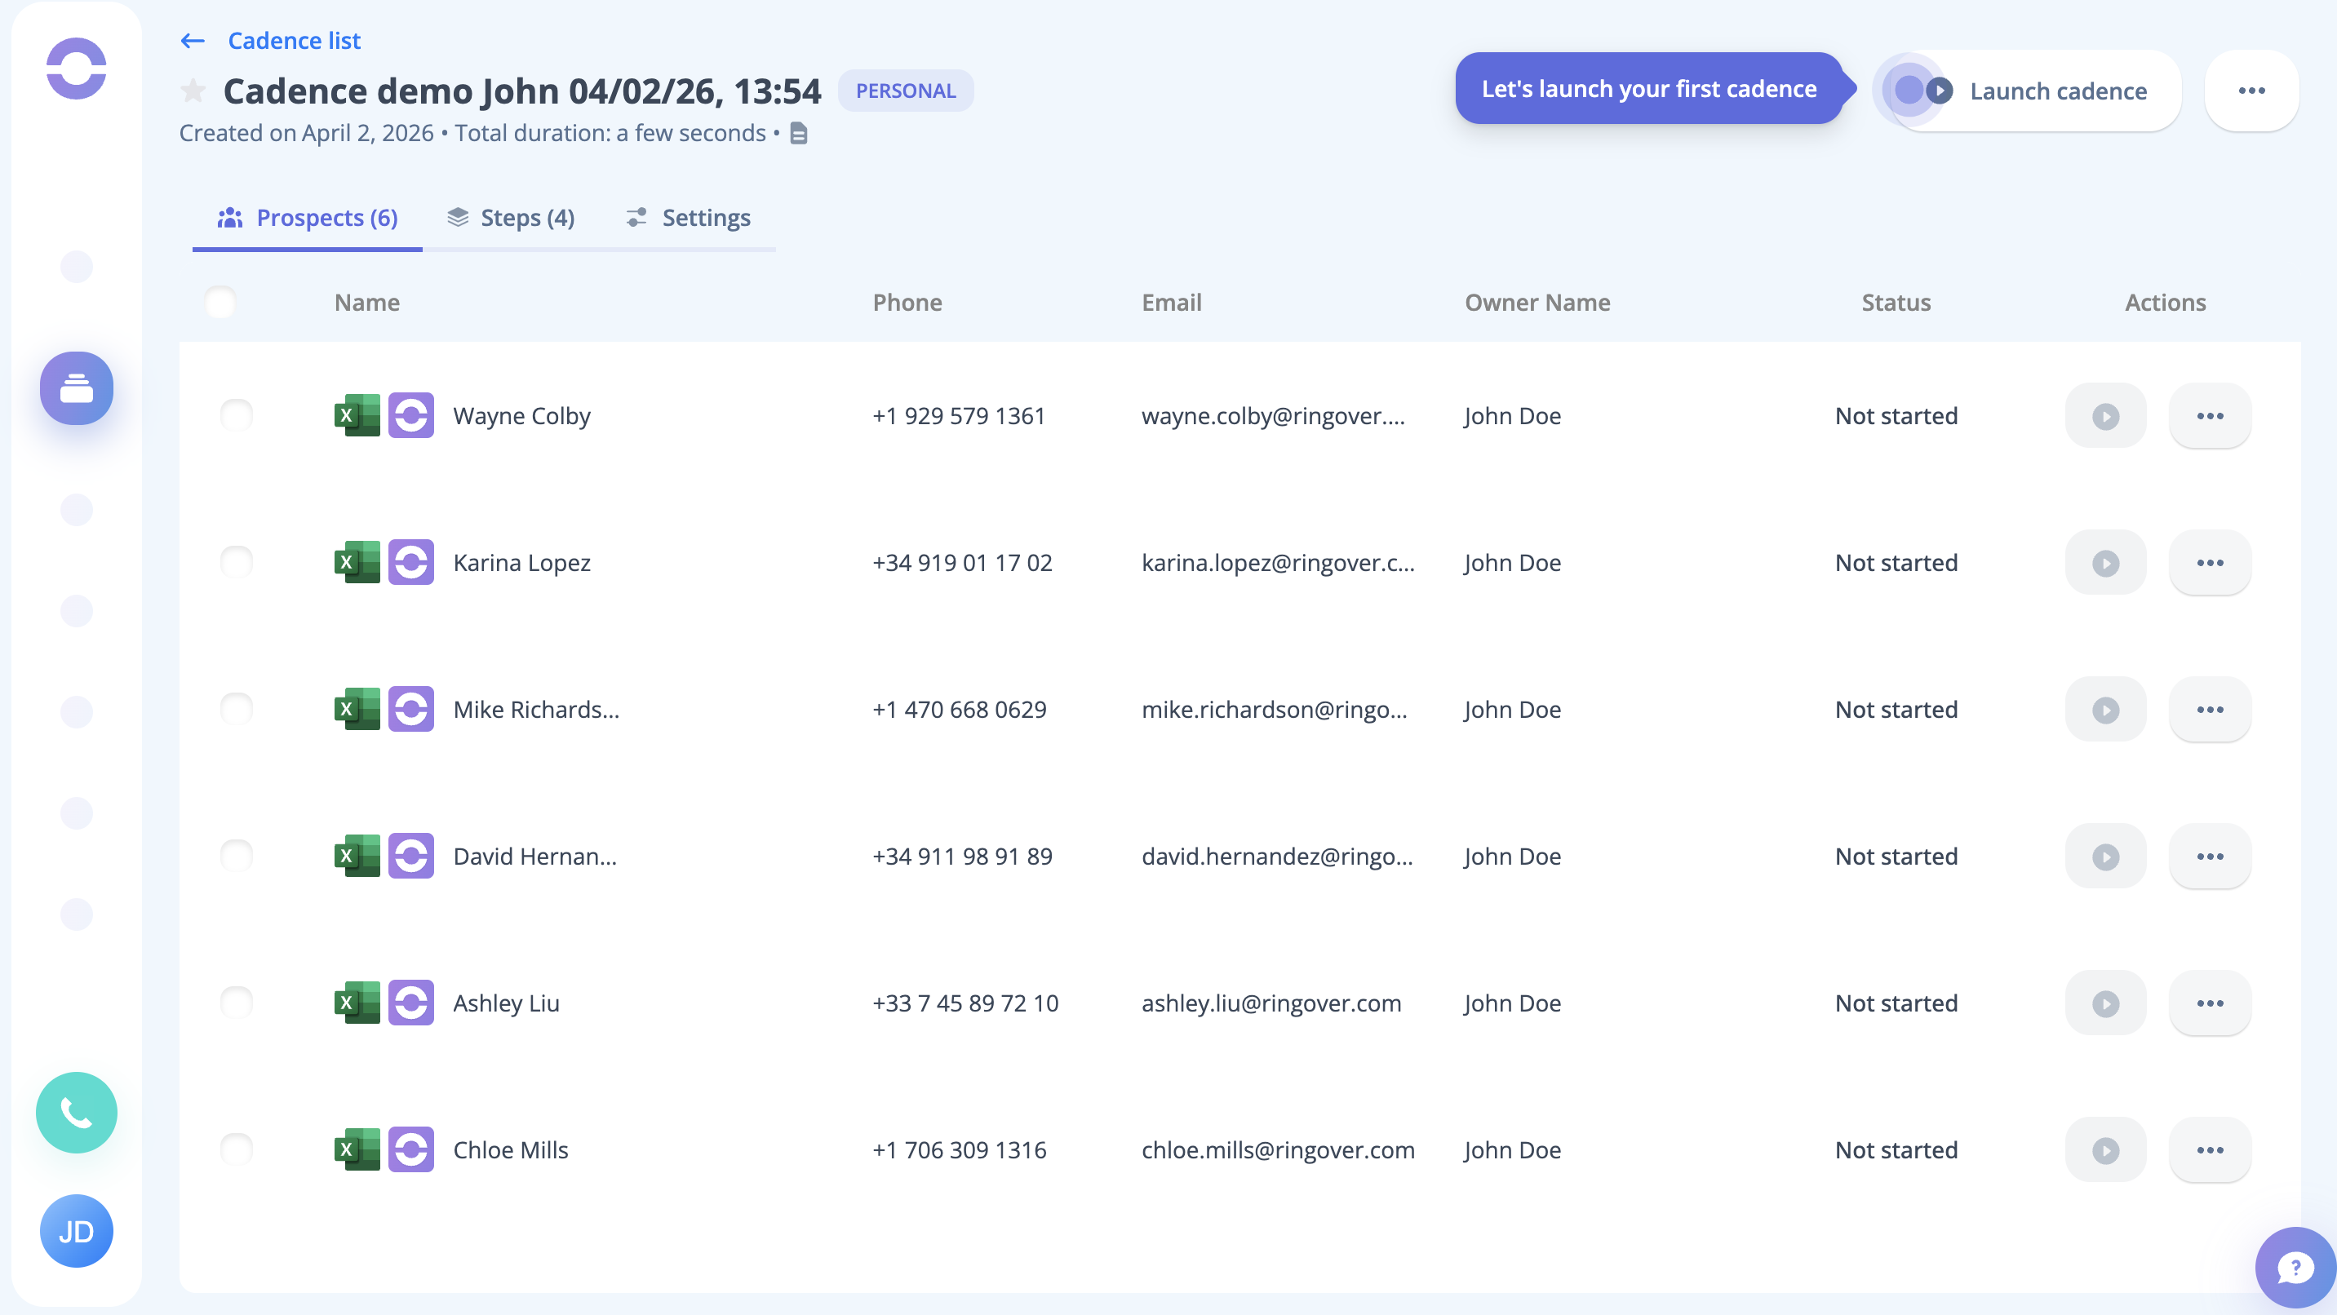Switch to the Steps (4) tab
This screenshot has width=2337, height=1315.
511,218
